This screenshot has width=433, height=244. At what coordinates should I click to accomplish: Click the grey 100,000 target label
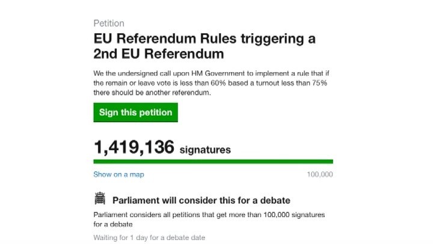tap(320, 174)
